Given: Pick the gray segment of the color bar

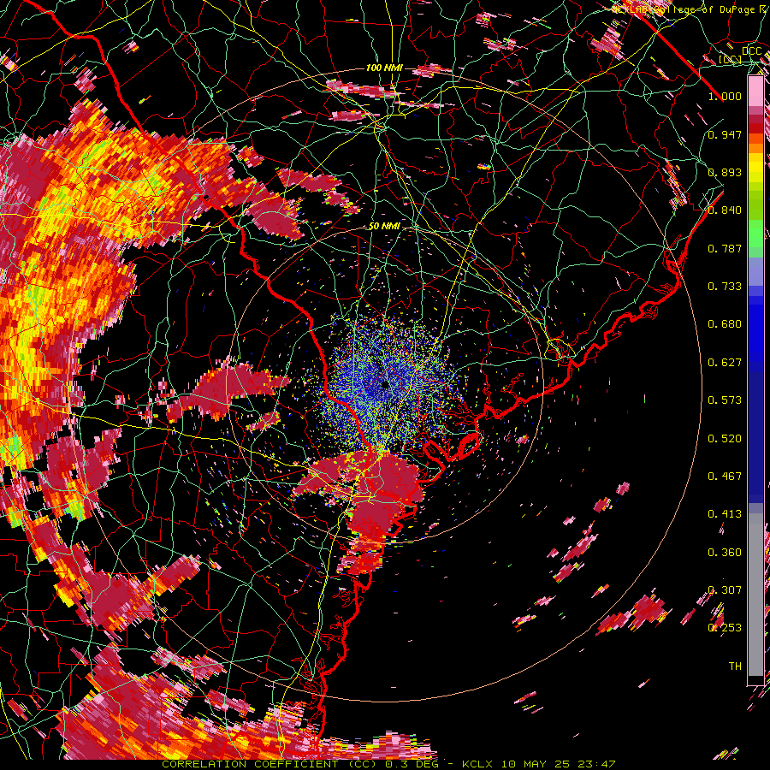Looking at the screenshot, I should click(755, 595).
